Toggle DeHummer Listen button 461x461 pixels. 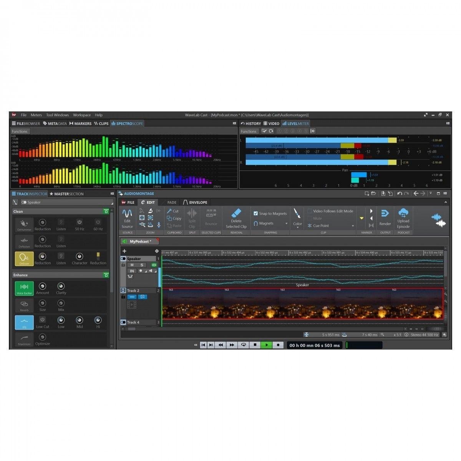coord(61,222)
